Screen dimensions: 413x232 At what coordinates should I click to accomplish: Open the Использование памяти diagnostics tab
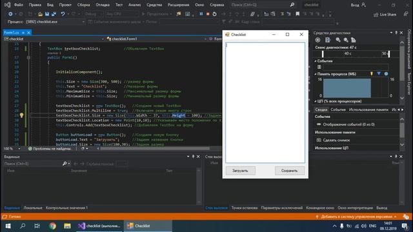368,110
